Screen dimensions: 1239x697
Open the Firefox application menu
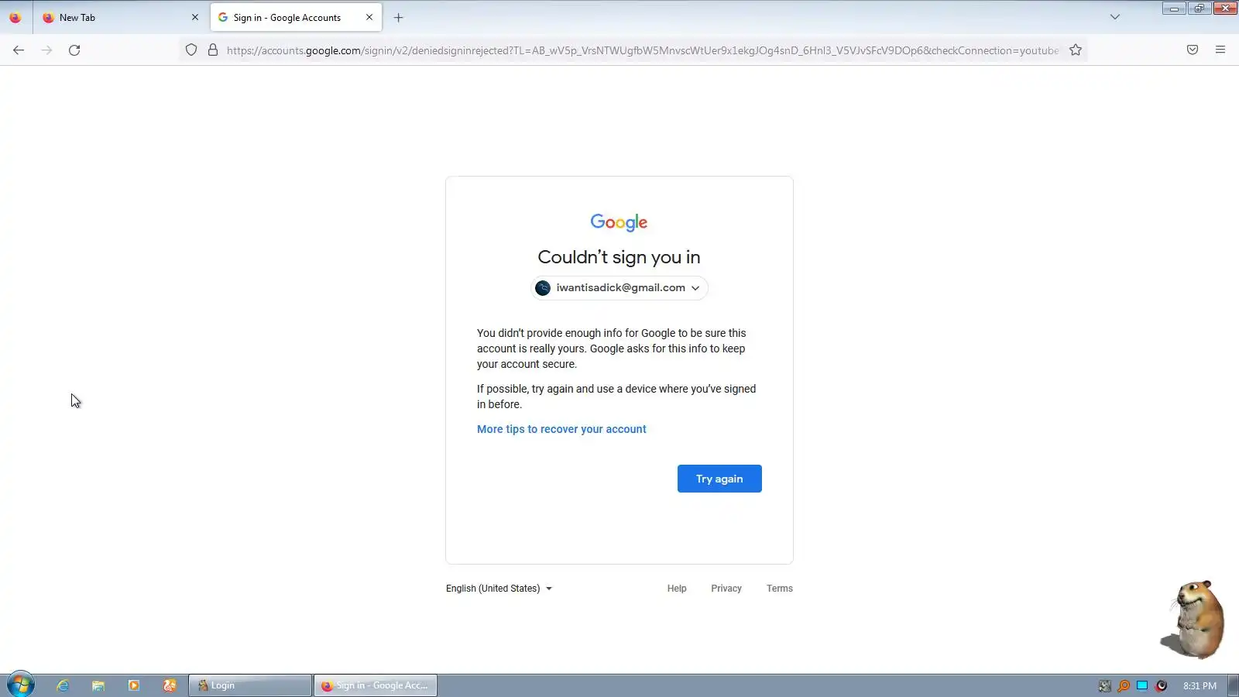click(1220, 50)
